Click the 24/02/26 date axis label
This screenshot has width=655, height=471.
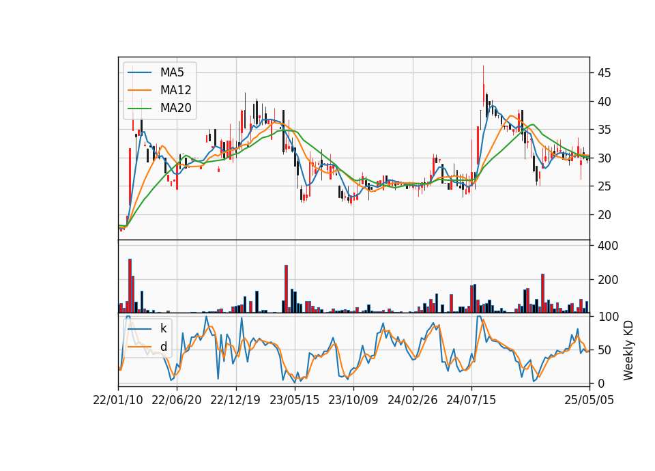point(412,400)
